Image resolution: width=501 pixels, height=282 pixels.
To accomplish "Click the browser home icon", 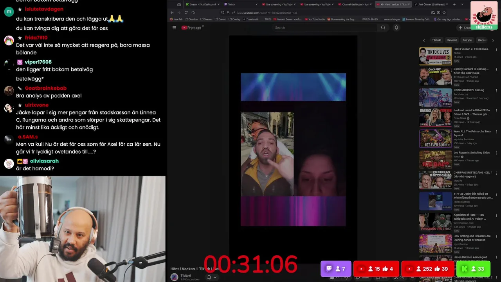I will pyautogui.click(x=193, y=13).
